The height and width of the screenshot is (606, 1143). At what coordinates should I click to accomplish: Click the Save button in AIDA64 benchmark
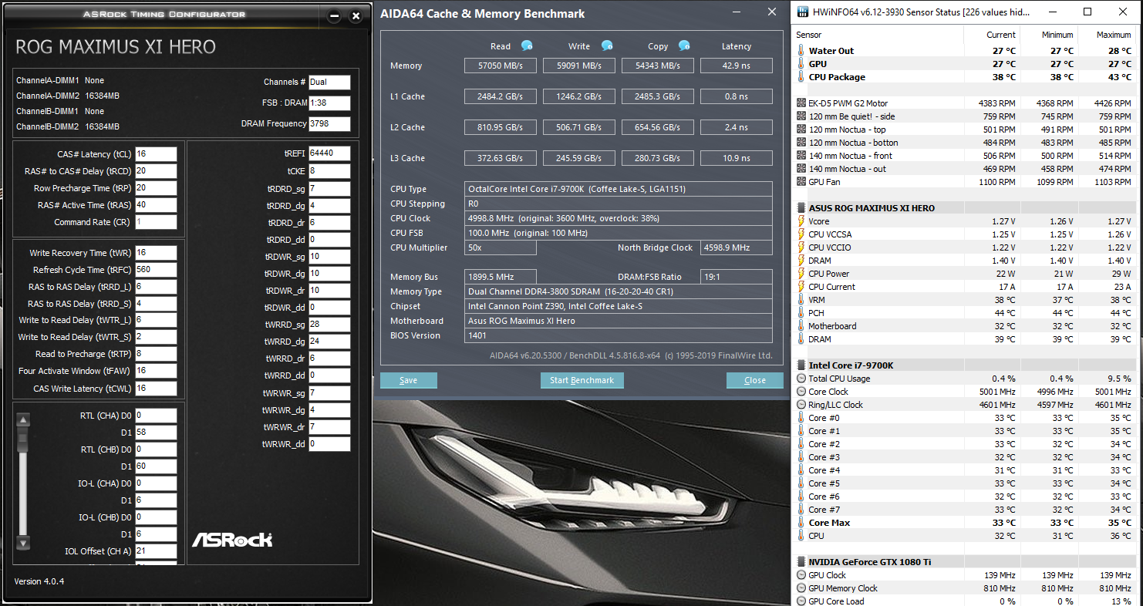tap(409, 380)
